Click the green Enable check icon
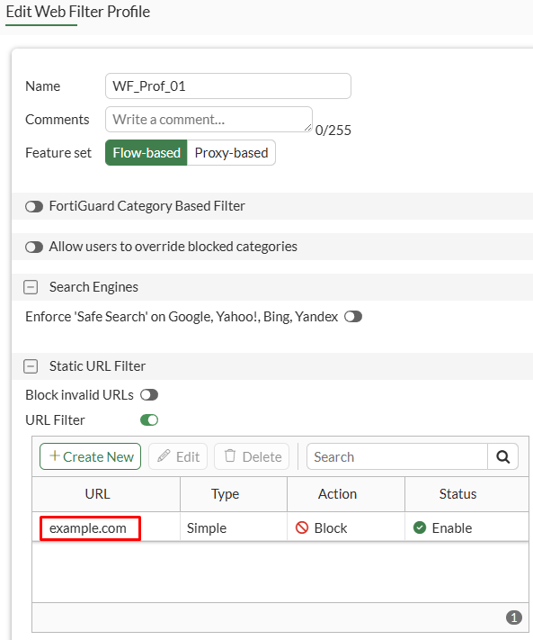533x640 pixels. pyautogui.click(x=420, y=527)
